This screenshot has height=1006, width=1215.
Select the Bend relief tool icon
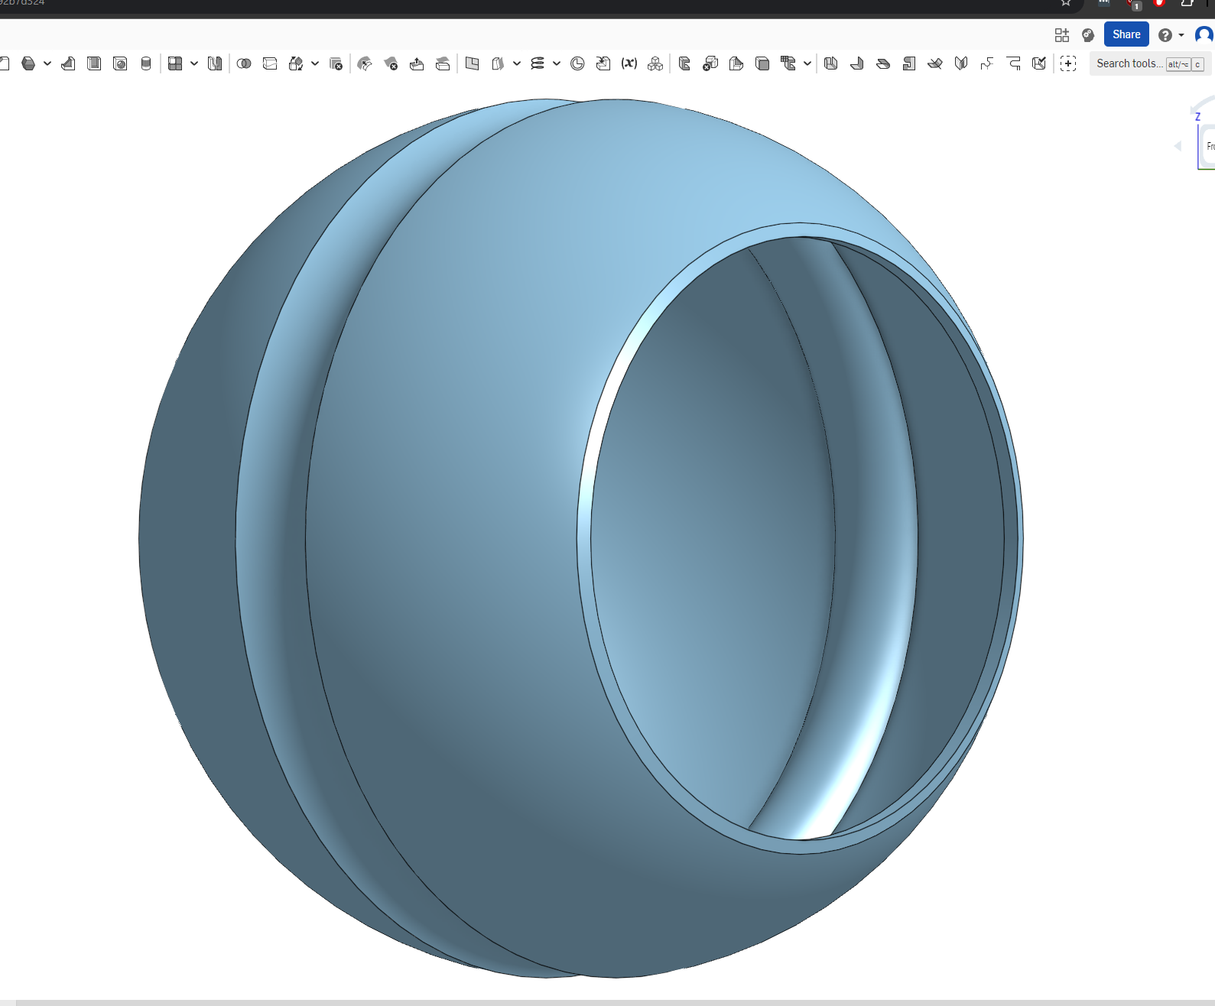pos(1013,63)
